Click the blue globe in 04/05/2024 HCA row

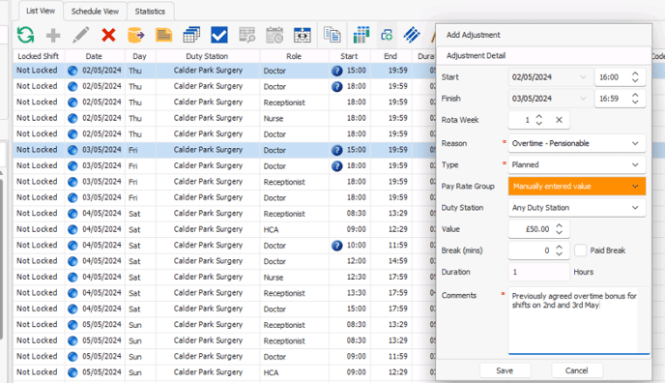click(72, 229)
